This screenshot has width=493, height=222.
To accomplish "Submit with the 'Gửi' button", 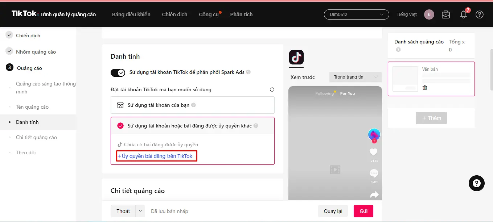I will click(363, 211).
